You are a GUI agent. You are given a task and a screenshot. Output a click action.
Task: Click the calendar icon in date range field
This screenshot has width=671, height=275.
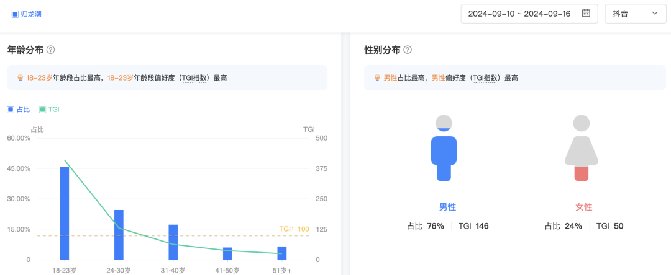click(587, 13)
